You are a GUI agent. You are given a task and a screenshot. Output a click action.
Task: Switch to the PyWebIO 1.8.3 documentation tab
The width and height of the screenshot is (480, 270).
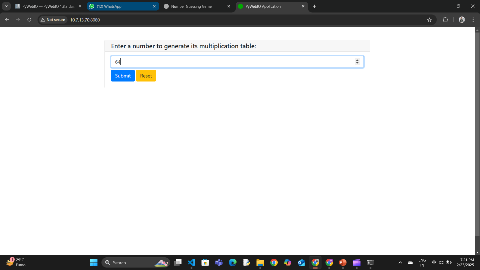[49, 6]
